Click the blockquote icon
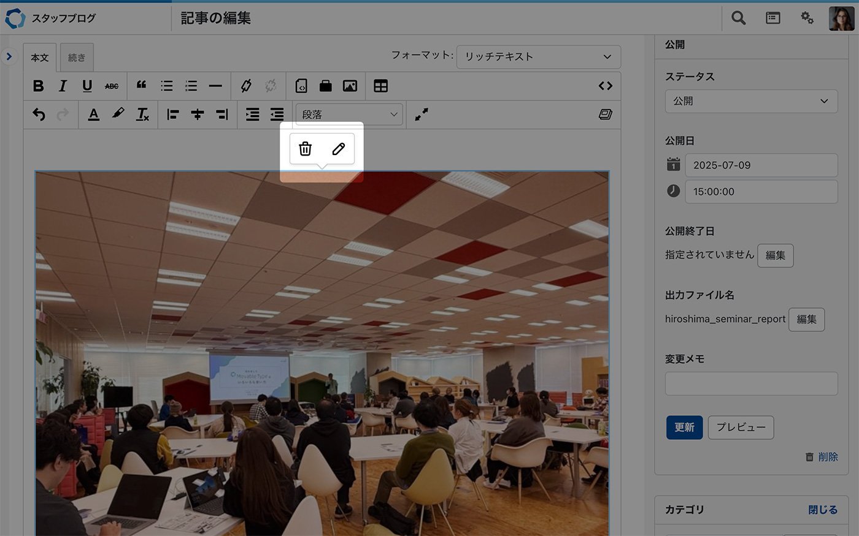Viewport: 859px width, 536px height. coord(141,86)
